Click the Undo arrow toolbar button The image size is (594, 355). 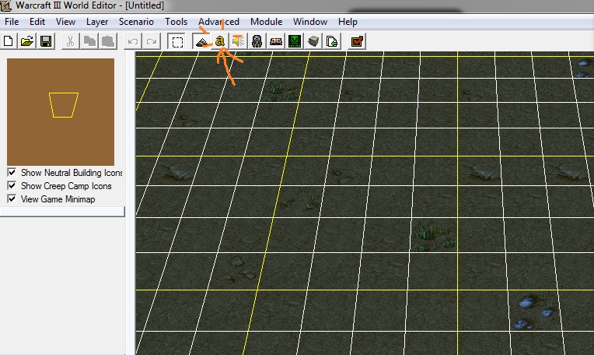[x=133, y=41]
